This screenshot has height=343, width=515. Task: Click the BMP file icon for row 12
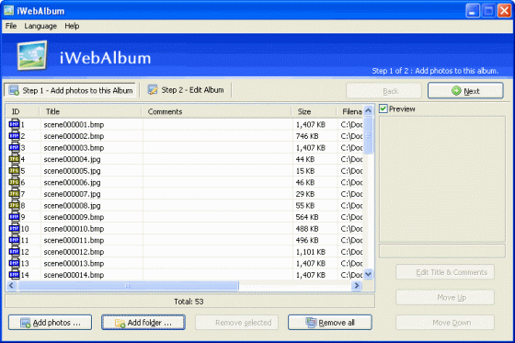[x=14, y=252]
